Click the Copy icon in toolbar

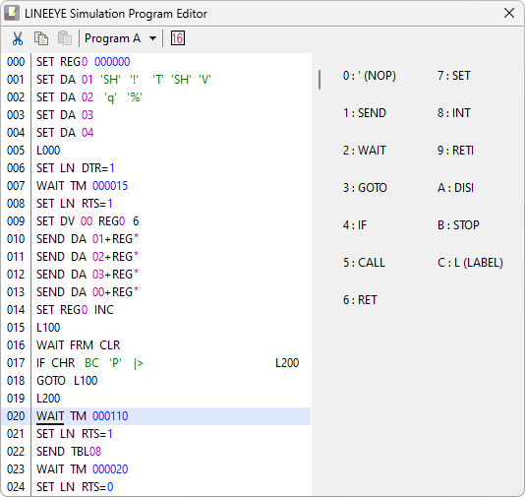point(41,38)
